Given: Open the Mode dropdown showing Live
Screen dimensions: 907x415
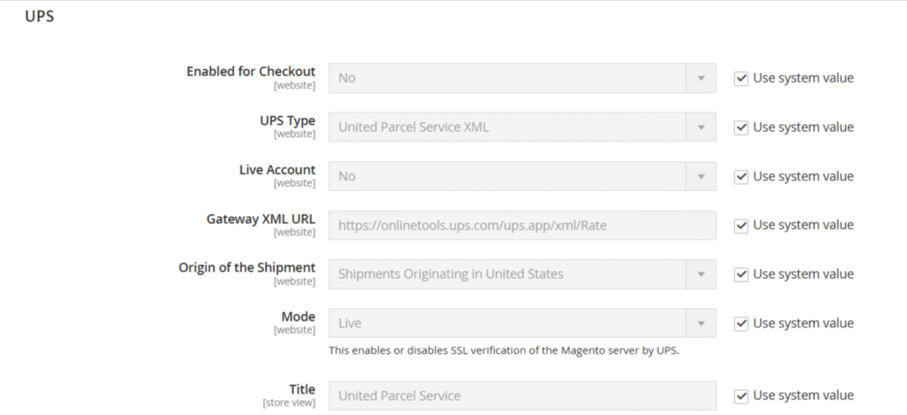Looking at the screenshot, I should pyautogui.click(x=508, y=323).
